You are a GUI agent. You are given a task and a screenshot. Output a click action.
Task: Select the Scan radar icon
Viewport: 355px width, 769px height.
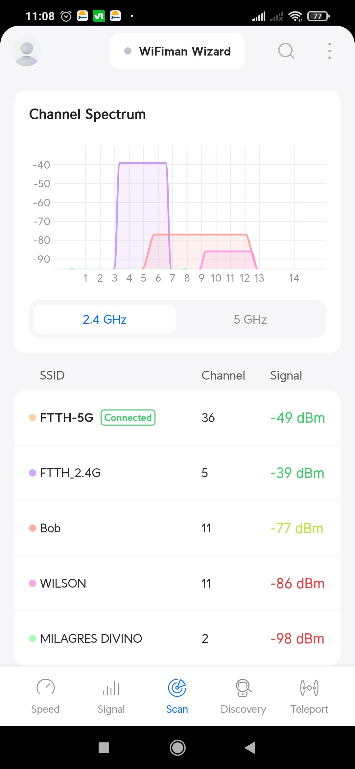177,688
